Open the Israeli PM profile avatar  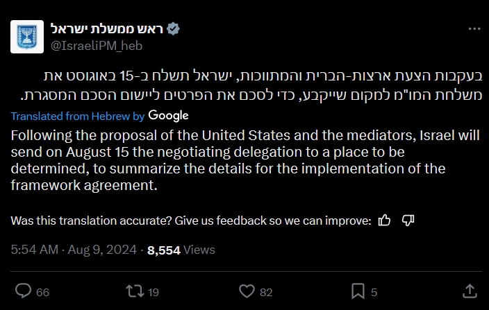coord(27,37)
